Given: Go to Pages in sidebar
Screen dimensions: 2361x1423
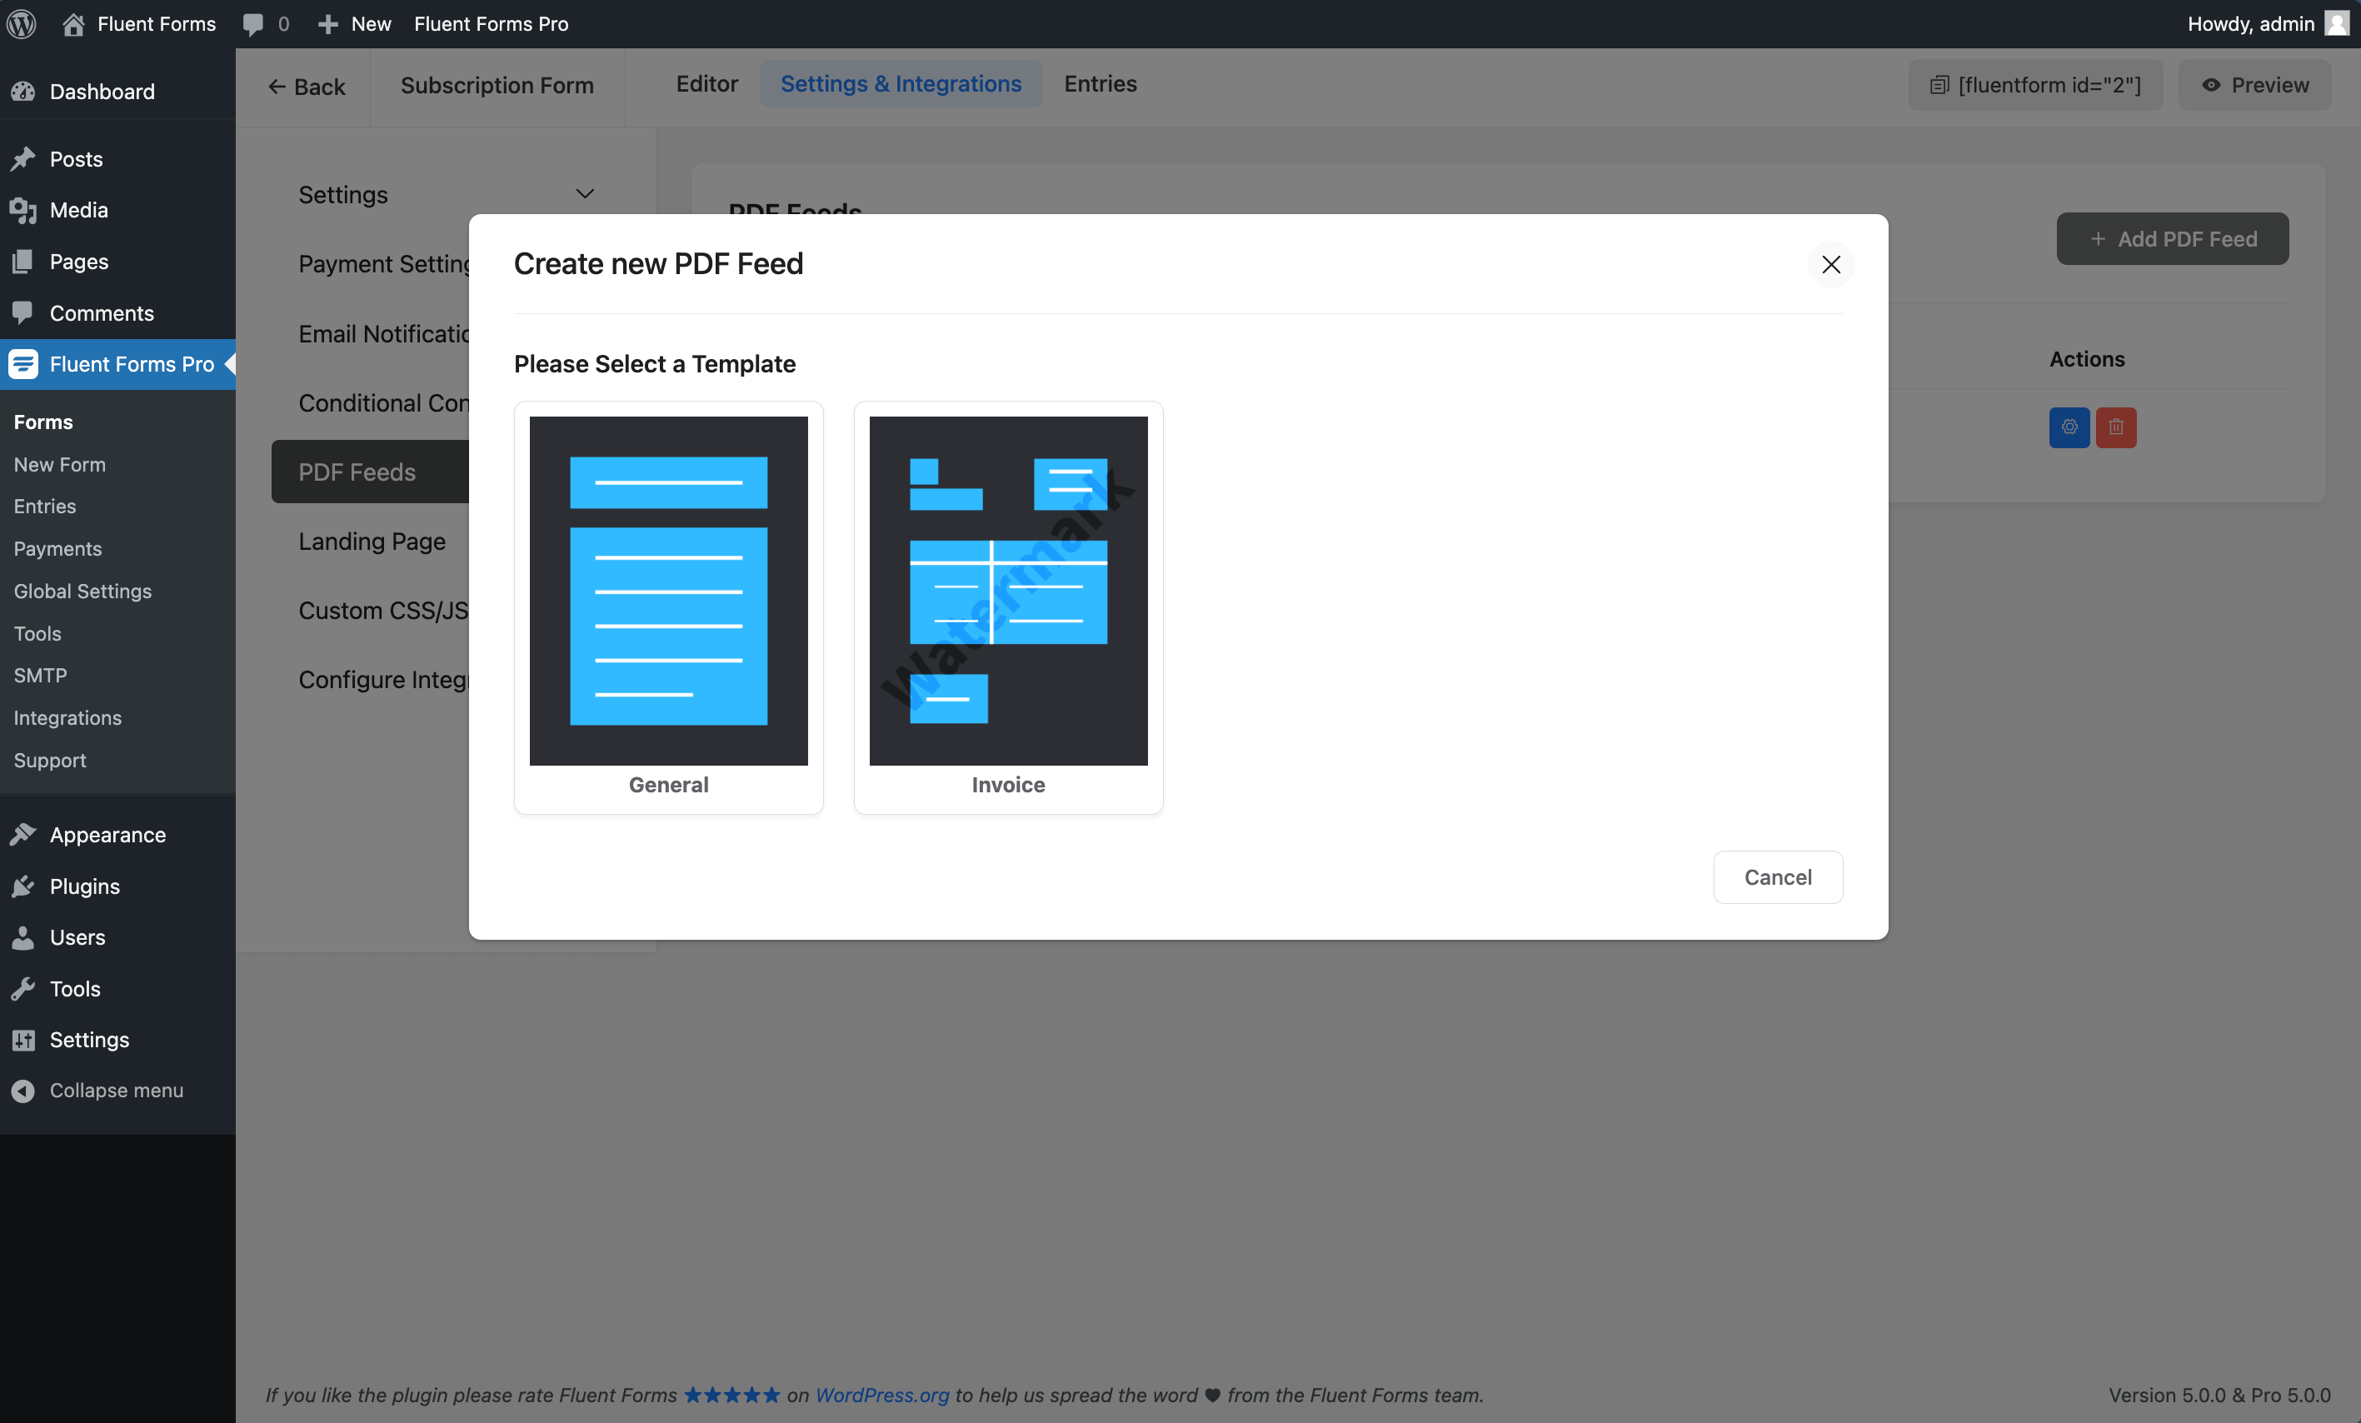Looking at the screenshot, I should (117, 262).
